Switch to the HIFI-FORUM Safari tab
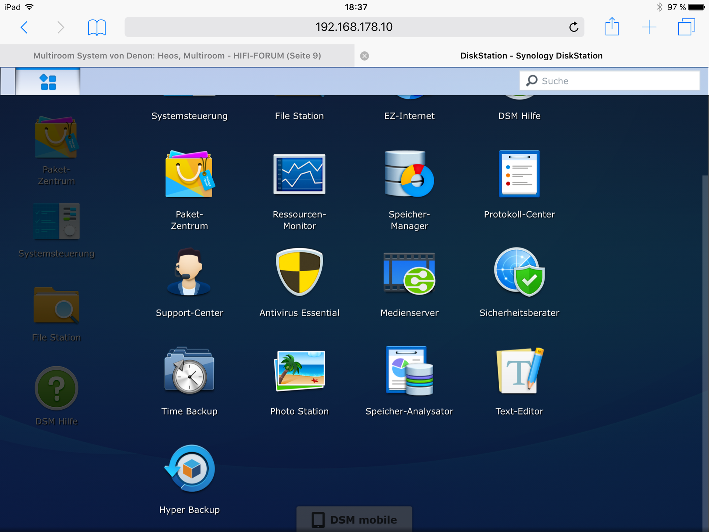The height and width of the screenshot is (532, 709). coord(177,56)
